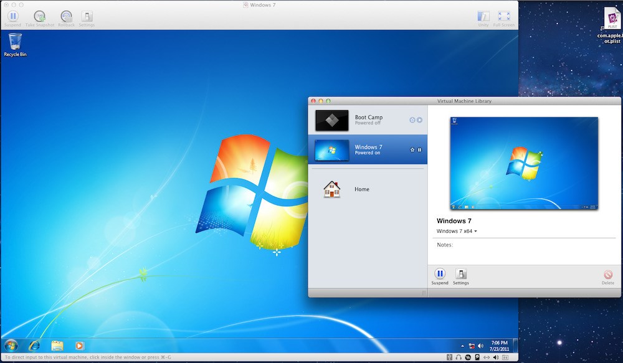Toggle favorite star for Boot Camp
The height and width of the screenshot is (363, 623).
tap(412, 120)
